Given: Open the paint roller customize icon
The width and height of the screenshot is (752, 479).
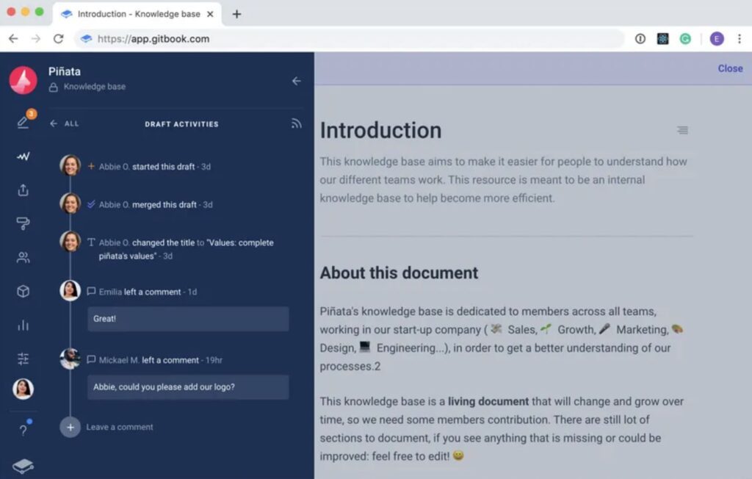Looking at the screenshot, I should (x=23, y=223).
